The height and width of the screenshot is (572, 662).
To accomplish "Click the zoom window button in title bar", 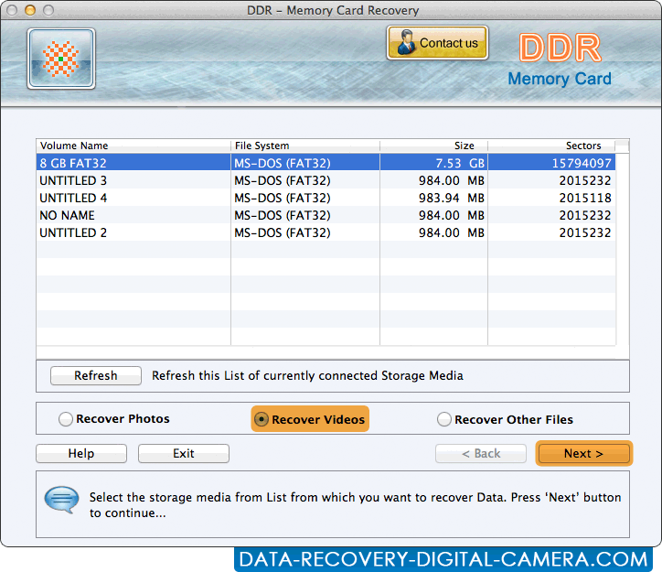I will coord(48,10).
